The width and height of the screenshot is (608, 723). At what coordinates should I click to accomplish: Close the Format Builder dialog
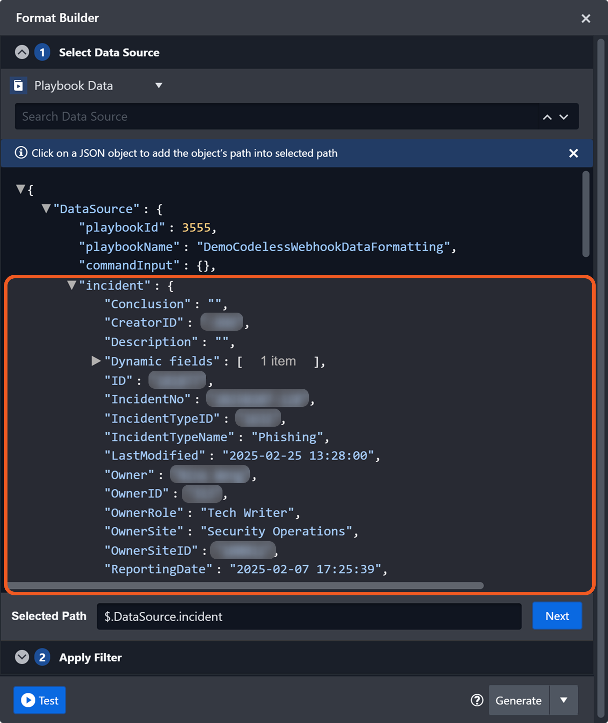[586, 18]
